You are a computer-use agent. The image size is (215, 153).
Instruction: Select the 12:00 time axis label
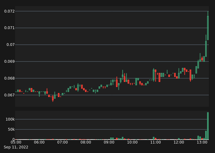click(x=179, y=142)
